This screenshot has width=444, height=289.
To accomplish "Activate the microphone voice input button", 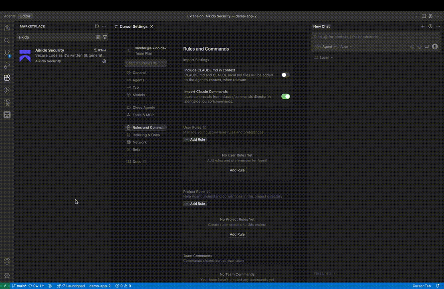I will click(435, 47).
